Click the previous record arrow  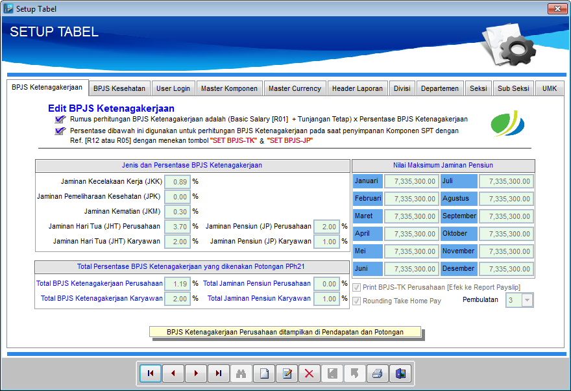tap(173, 373)
